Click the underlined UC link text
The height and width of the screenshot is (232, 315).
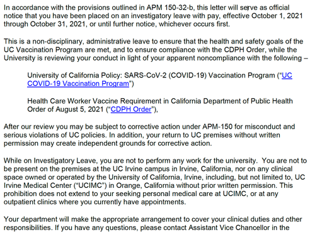[287, 75]
